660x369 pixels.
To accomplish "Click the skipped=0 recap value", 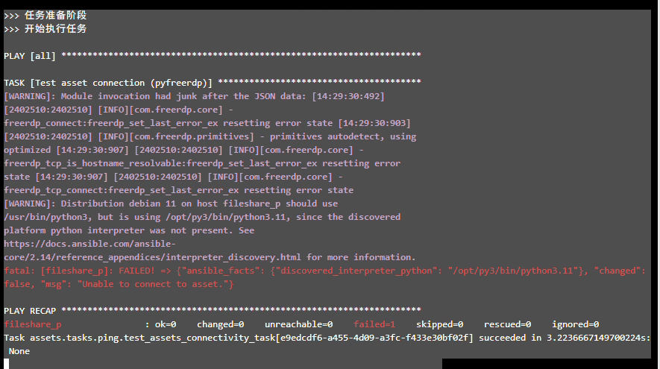I will pyautogui.click(x=439, y=324).
